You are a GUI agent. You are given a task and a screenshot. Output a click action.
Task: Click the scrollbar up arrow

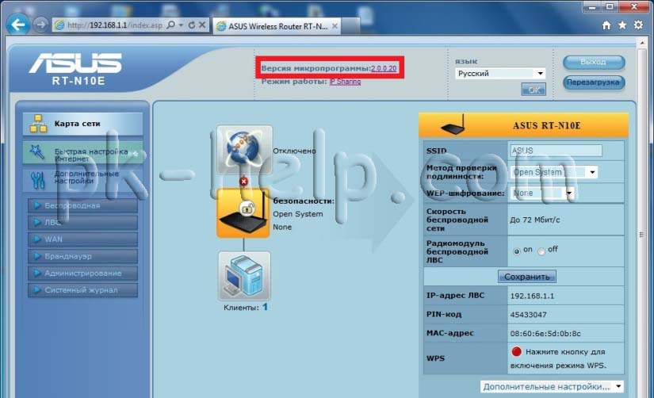[x=642, y=43]
